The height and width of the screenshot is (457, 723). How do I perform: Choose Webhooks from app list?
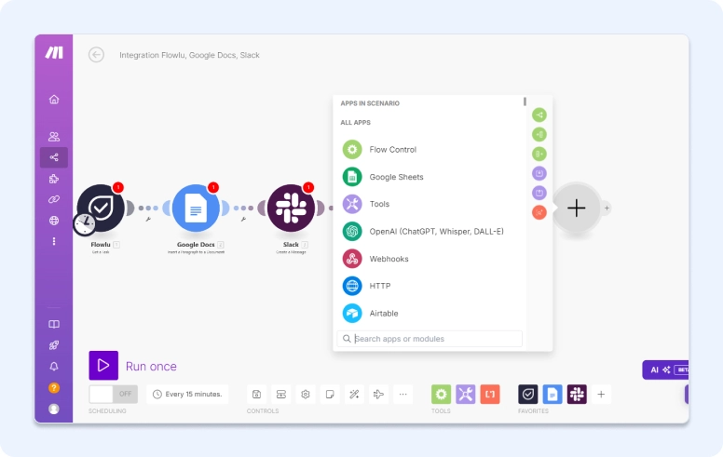(430, 259)
